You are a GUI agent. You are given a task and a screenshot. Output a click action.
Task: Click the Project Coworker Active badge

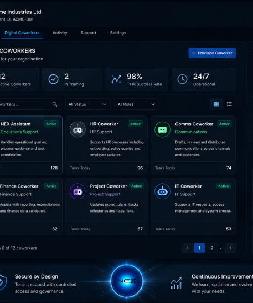137,186
